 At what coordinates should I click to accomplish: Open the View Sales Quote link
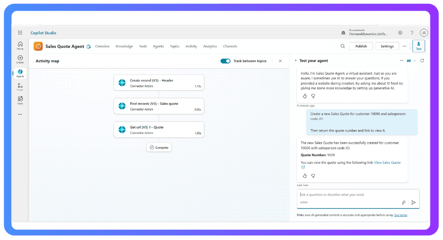pyautogui.click(x=387, y=163)
